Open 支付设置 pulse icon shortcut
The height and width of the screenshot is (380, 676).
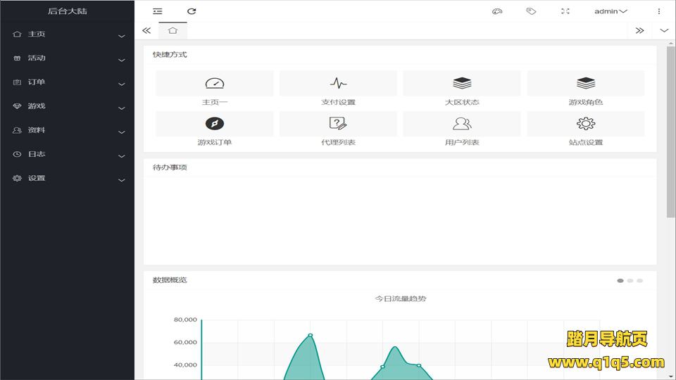point(338,84)
